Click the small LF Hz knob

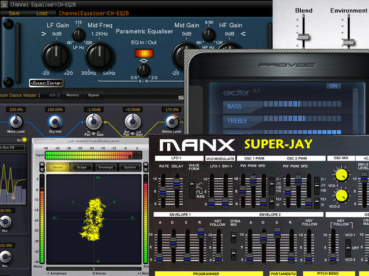coord(78,34)
